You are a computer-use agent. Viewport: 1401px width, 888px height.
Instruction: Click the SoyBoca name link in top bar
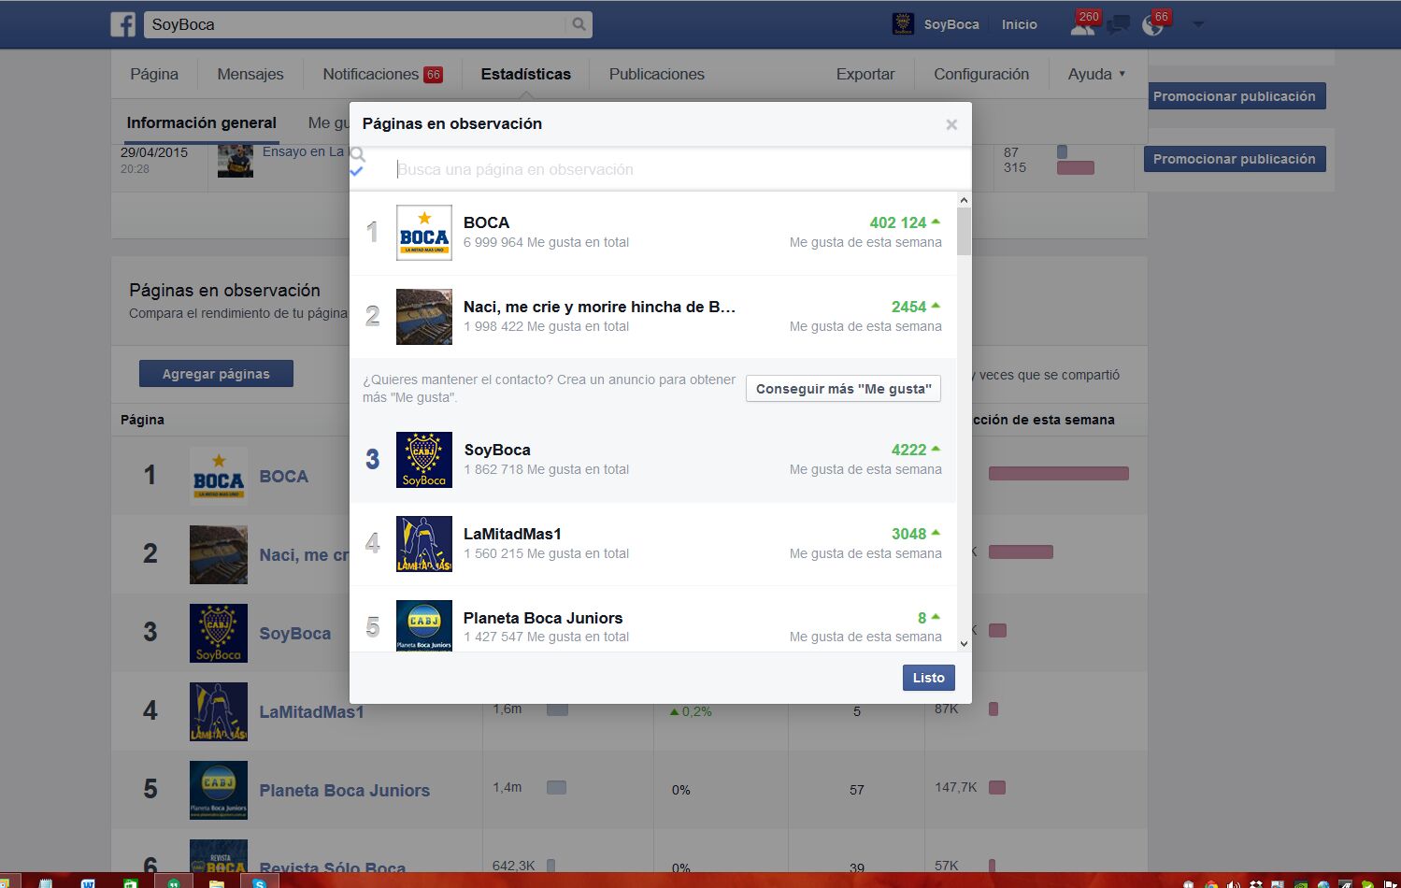951,24
